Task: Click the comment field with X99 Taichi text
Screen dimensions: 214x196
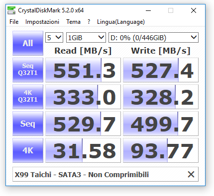Action: click(x=106, y=174)
